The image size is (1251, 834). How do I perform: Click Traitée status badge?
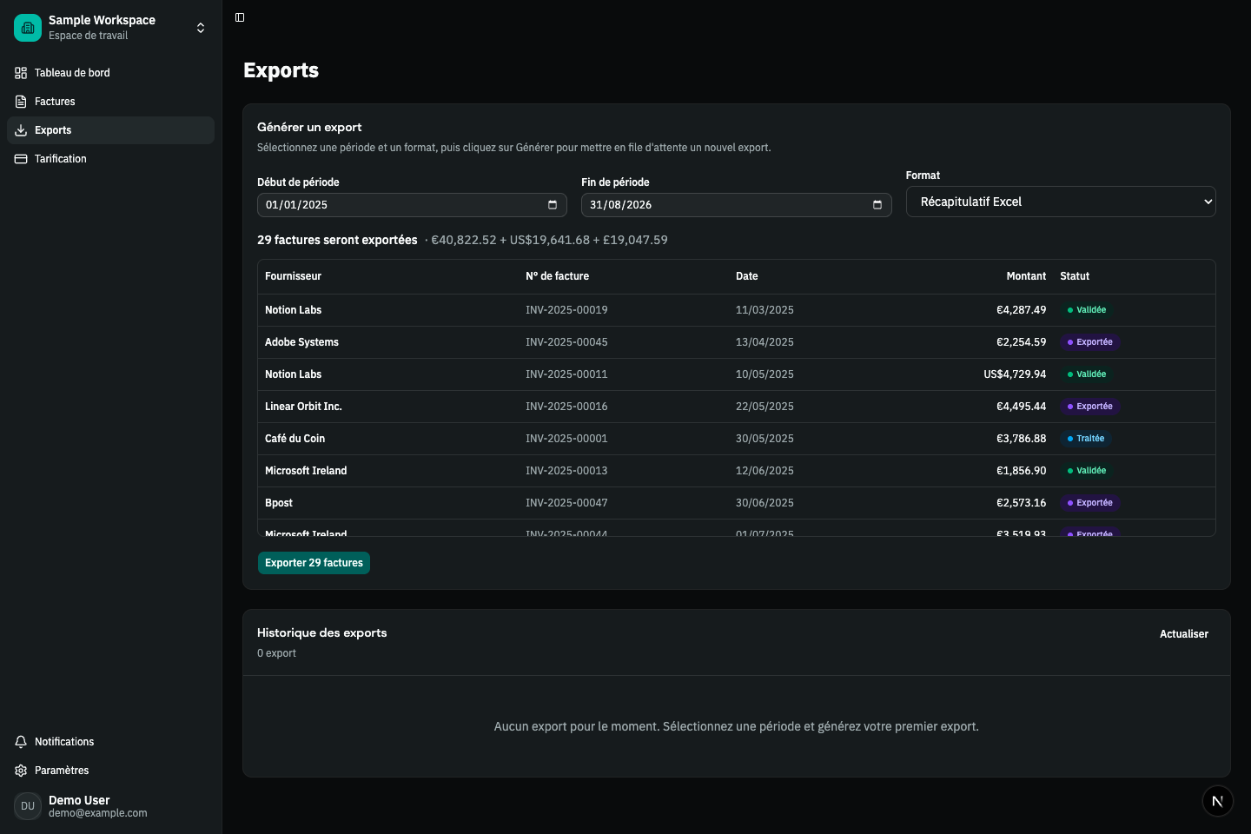(1086, 439)
